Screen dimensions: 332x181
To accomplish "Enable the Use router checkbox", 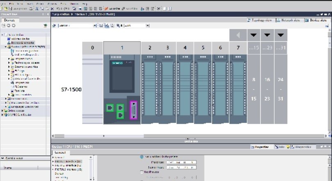I will click(x=142, y=172).
